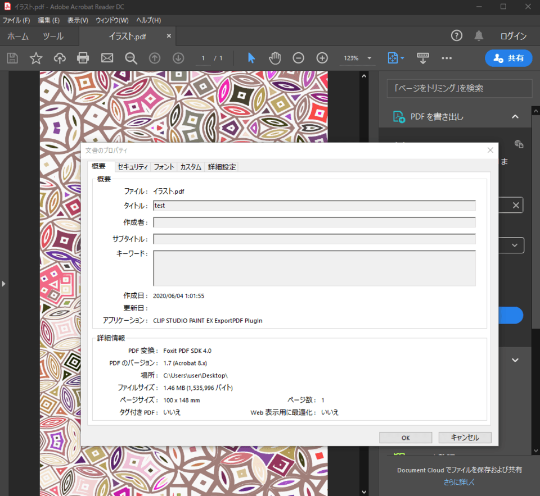
Task: Open the 123% zoom level dropdown
Action: (369, 58)
